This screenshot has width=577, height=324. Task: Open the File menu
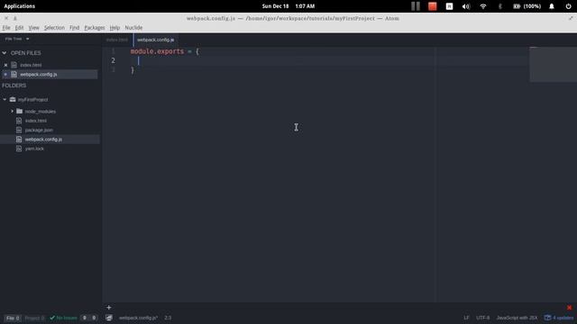pyautogui.click(x=6, y=28)
